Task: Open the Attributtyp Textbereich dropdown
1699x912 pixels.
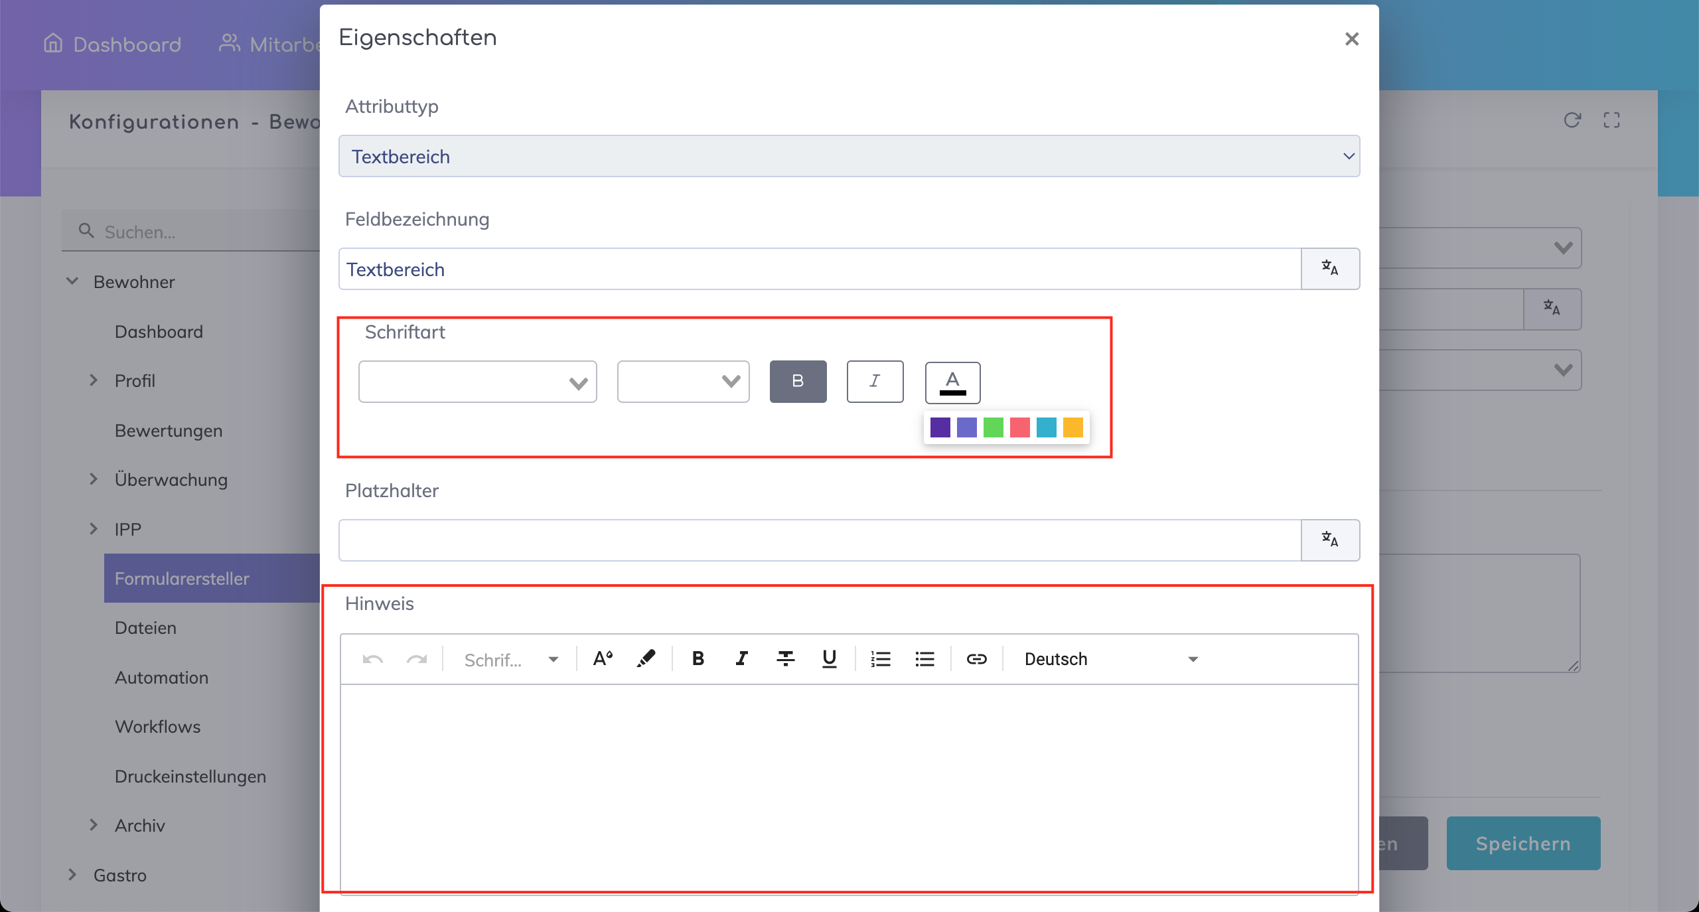Action: click(849, 156)
